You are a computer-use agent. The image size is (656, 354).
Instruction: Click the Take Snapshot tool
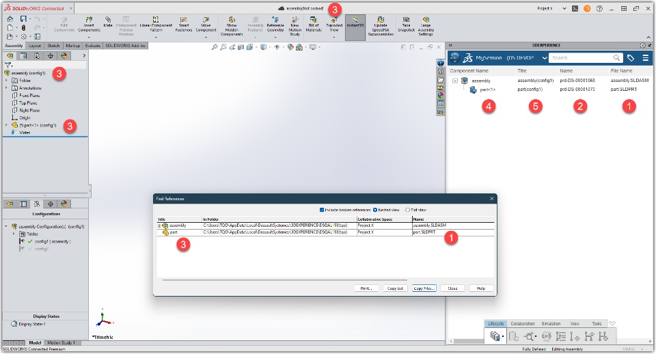[406, 25]
